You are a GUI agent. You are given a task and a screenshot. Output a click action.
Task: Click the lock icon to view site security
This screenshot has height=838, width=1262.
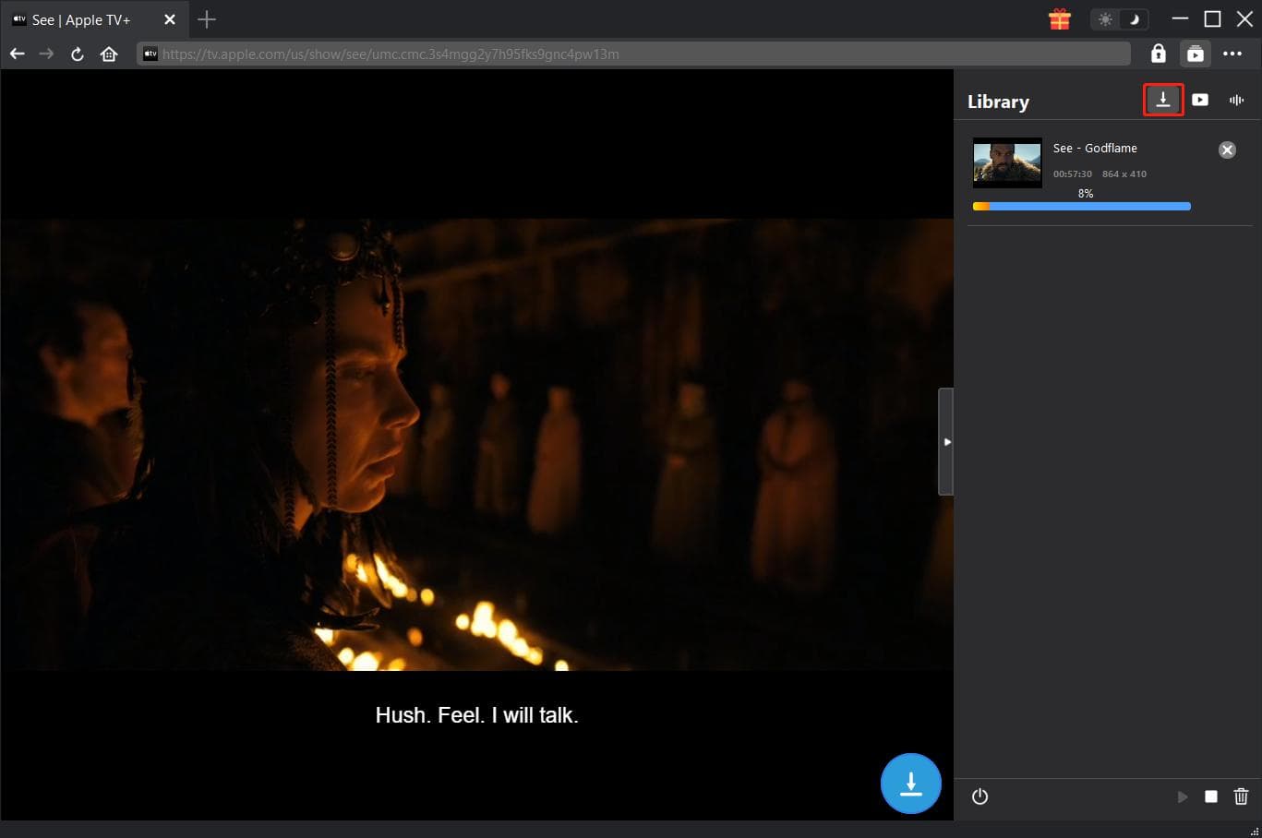pyautogui.click(x=1159, y=54)
